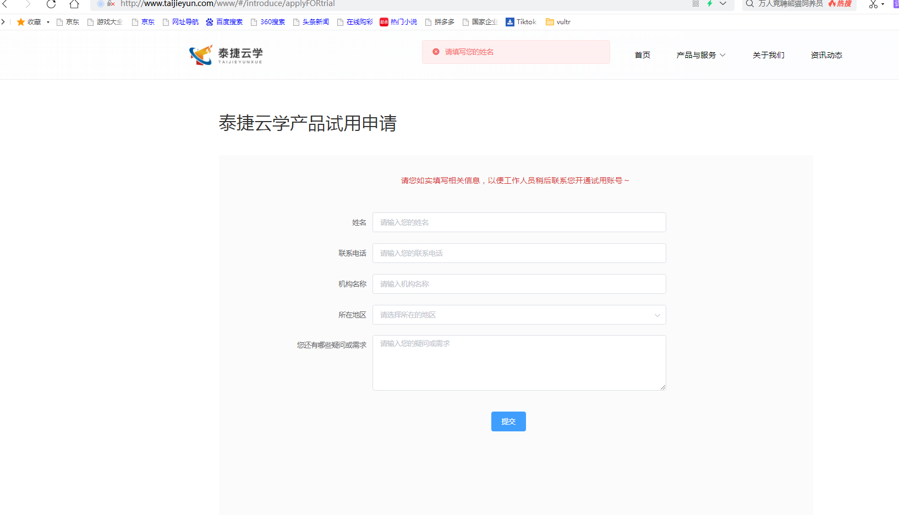Screen dimensions: 899x515
Task: Open the blue 京东 bookmark
Action: point(143,22)
